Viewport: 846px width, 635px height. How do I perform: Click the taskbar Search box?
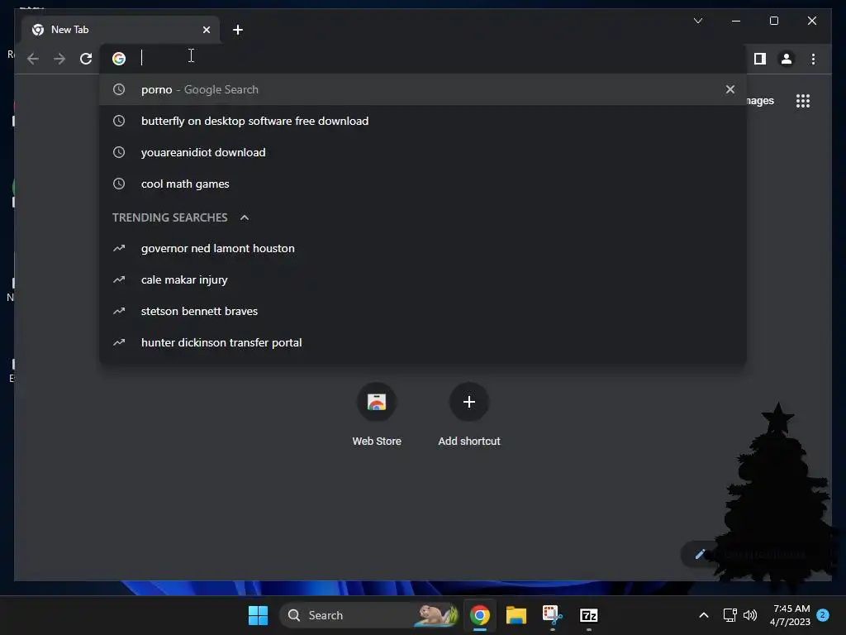point(369,615)
